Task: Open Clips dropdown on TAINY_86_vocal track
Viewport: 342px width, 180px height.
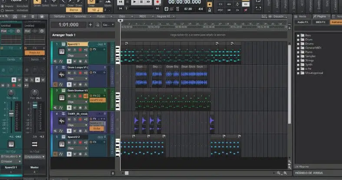Action: click(x=77, y=125)
